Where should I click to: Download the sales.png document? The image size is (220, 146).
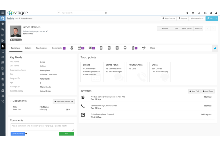coord(69,110)
